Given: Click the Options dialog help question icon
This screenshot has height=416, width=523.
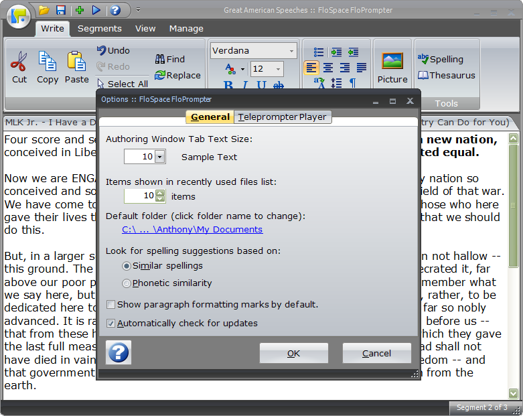Looking at the screenshot, I should [x=119, y=352].
